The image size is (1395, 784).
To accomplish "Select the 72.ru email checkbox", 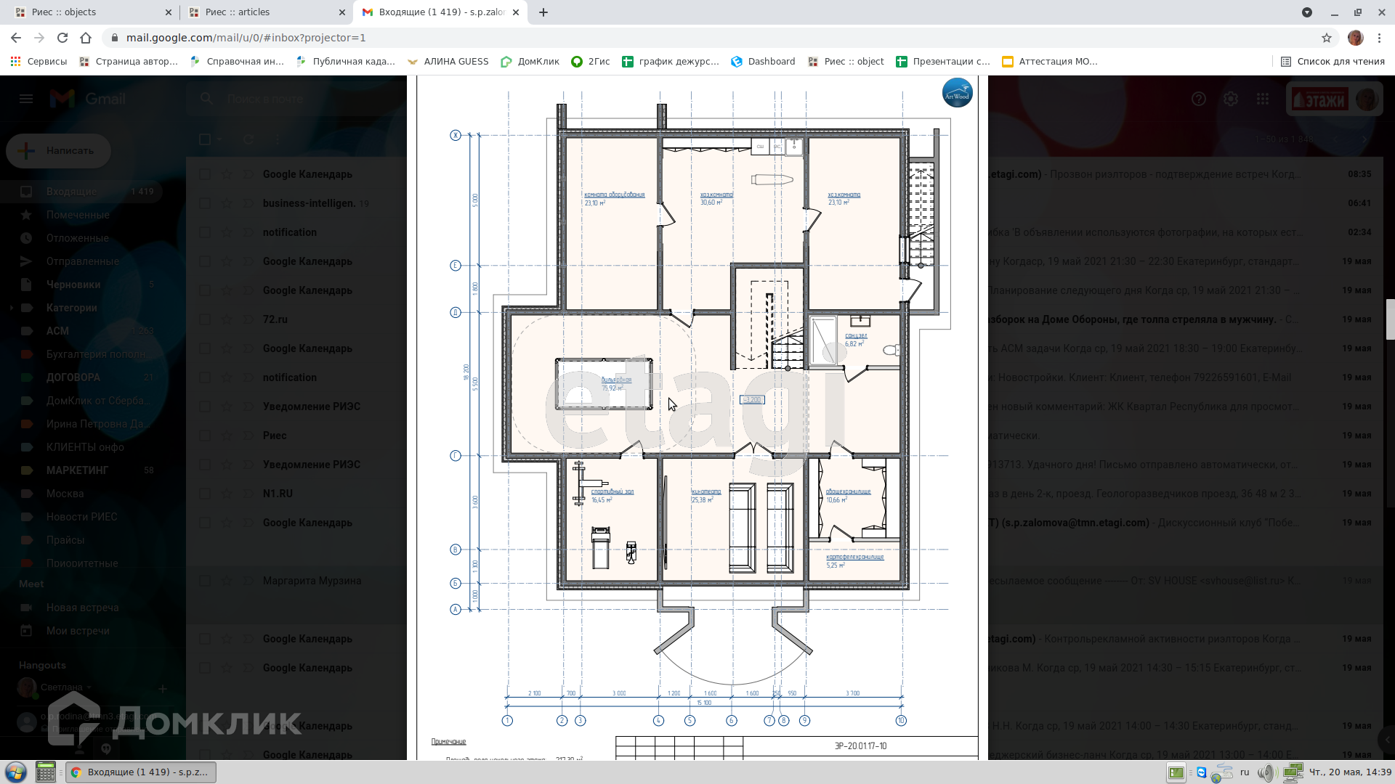I will pyautogui.click(x=205, y=319).
